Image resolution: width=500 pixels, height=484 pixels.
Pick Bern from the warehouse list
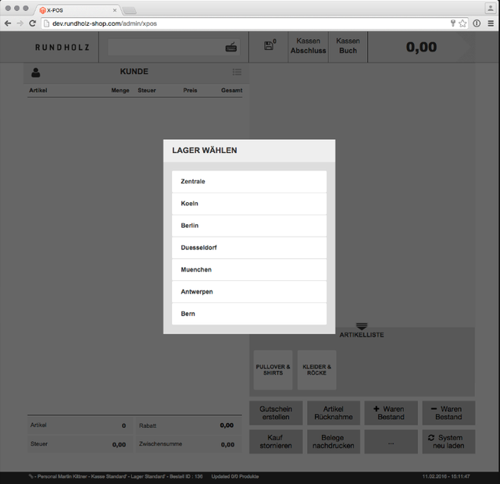pos(248,314)
